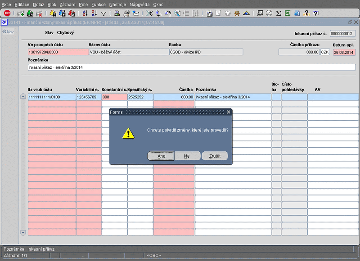Click the Internet Explorer icon
The image size is (360, 261).
pyautogui.click(x=297, y=13)
